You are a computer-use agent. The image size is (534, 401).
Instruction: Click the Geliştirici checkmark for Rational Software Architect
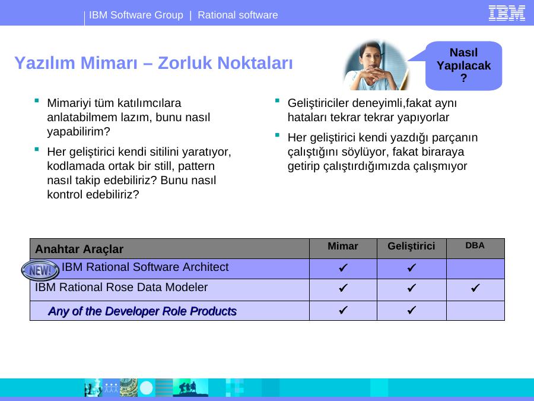411,268
